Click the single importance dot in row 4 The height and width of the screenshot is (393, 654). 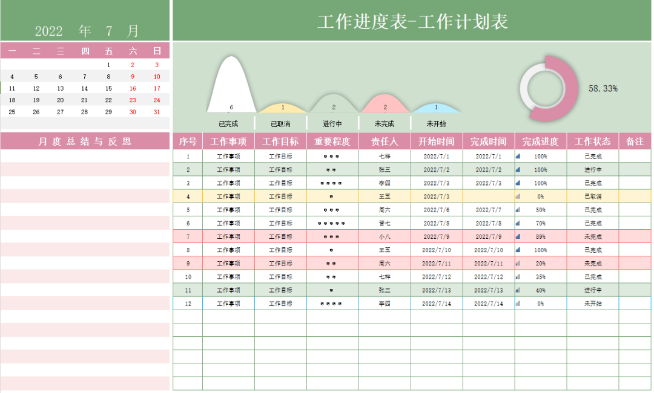331,197
